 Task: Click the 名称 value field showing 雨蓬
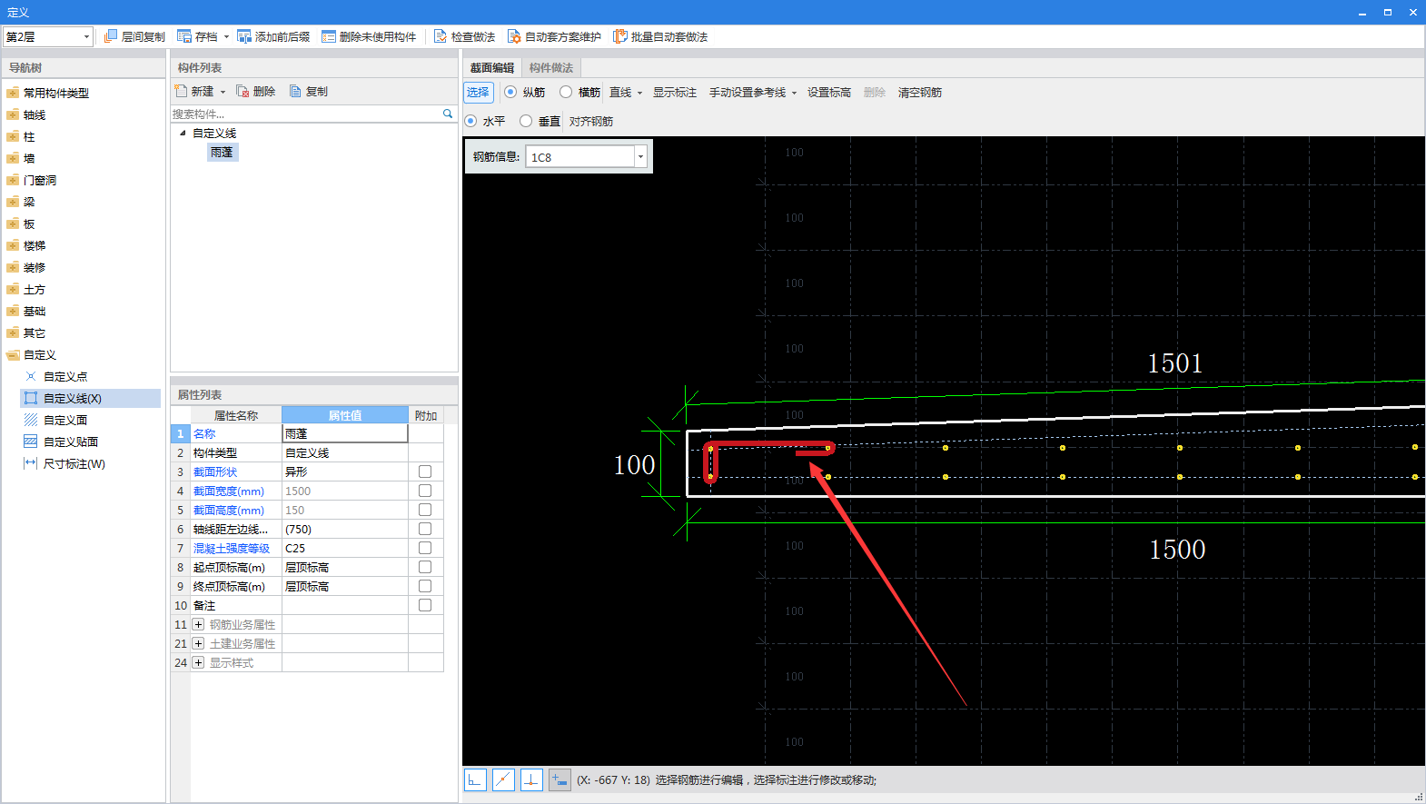pos(345,433)
